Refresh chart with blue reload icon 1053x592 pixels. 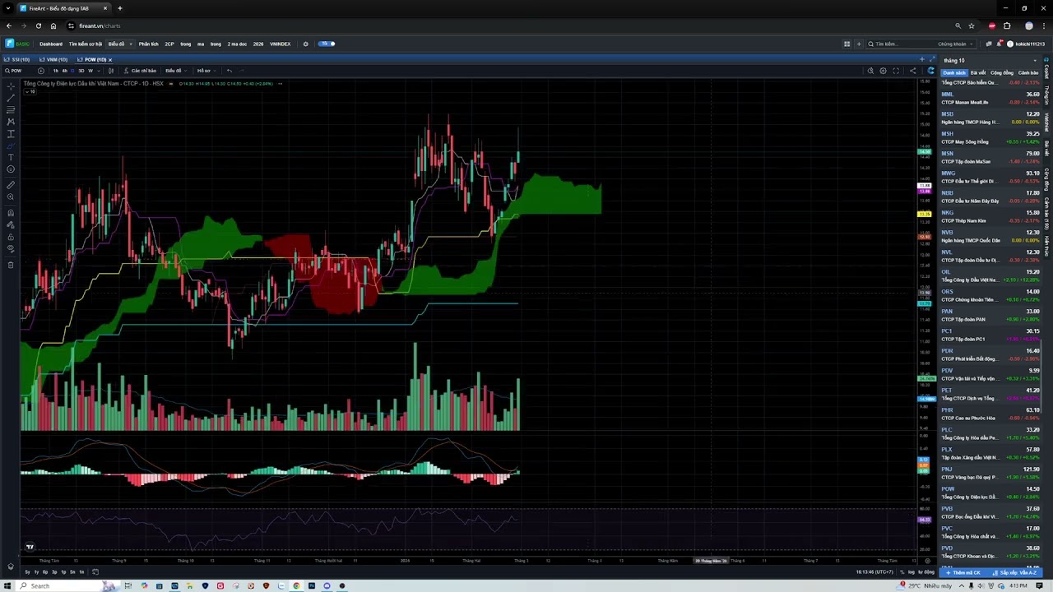[x=930, y=71]
